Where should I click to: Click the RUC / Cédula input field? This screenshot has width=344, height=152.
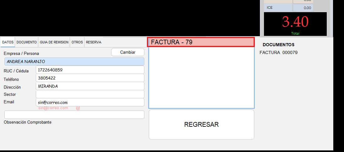(90, 70)
